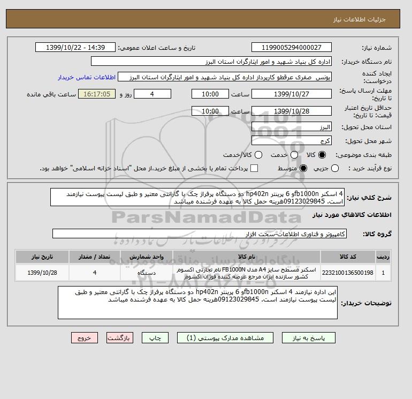
Task: Click the response deadline time 10:00 field
Action: pyautogui.click(x=210, y=94)
